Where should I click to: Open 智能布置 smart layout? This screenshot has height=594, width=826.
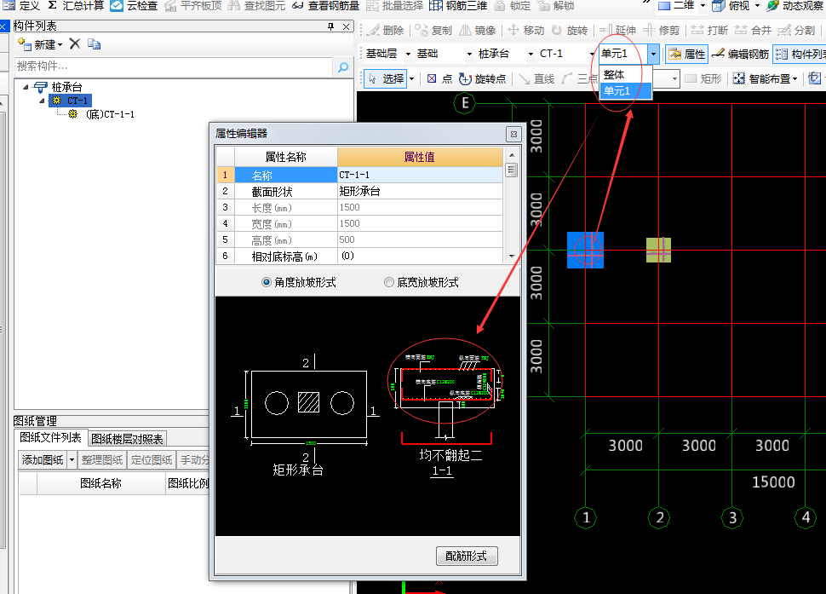coord(766,79)
